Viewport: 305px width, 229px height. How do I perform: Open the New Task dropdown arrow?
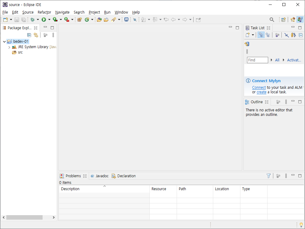pyautogui.click(x=253, y=35)
